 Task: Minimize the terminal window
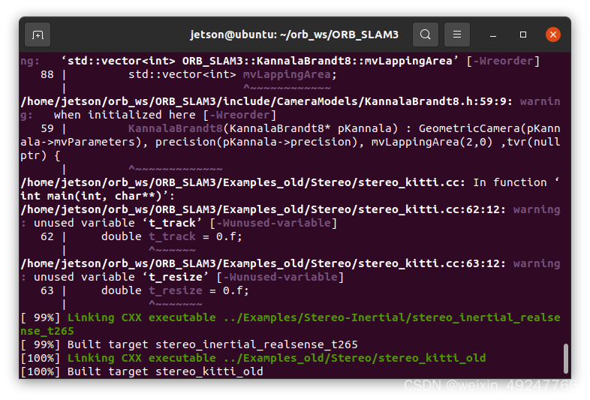(493, 35)
